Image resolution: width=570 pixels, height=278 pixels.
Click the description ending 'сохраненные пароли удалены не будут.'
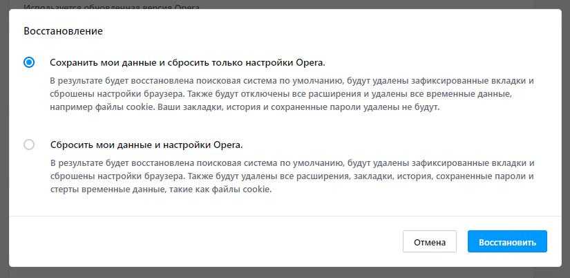pos(292,94)
